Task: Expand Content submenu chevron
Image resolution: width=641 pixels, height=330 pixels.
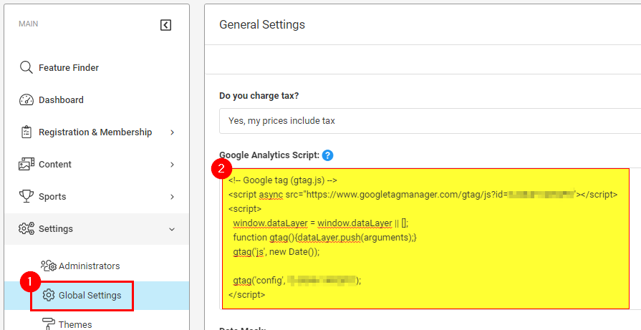Action: 172,165
